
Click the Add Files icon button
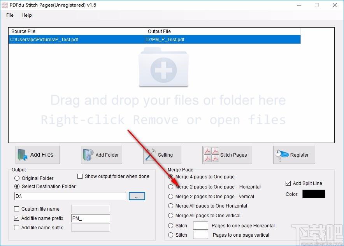click(37, 155)
